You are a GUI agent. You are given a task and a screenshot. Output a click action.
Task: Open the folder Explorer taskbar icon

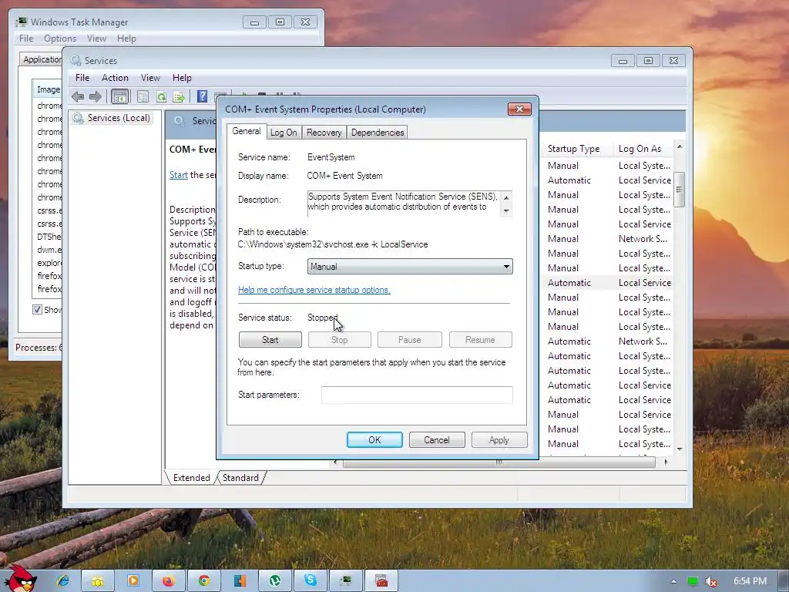(98, 581)
